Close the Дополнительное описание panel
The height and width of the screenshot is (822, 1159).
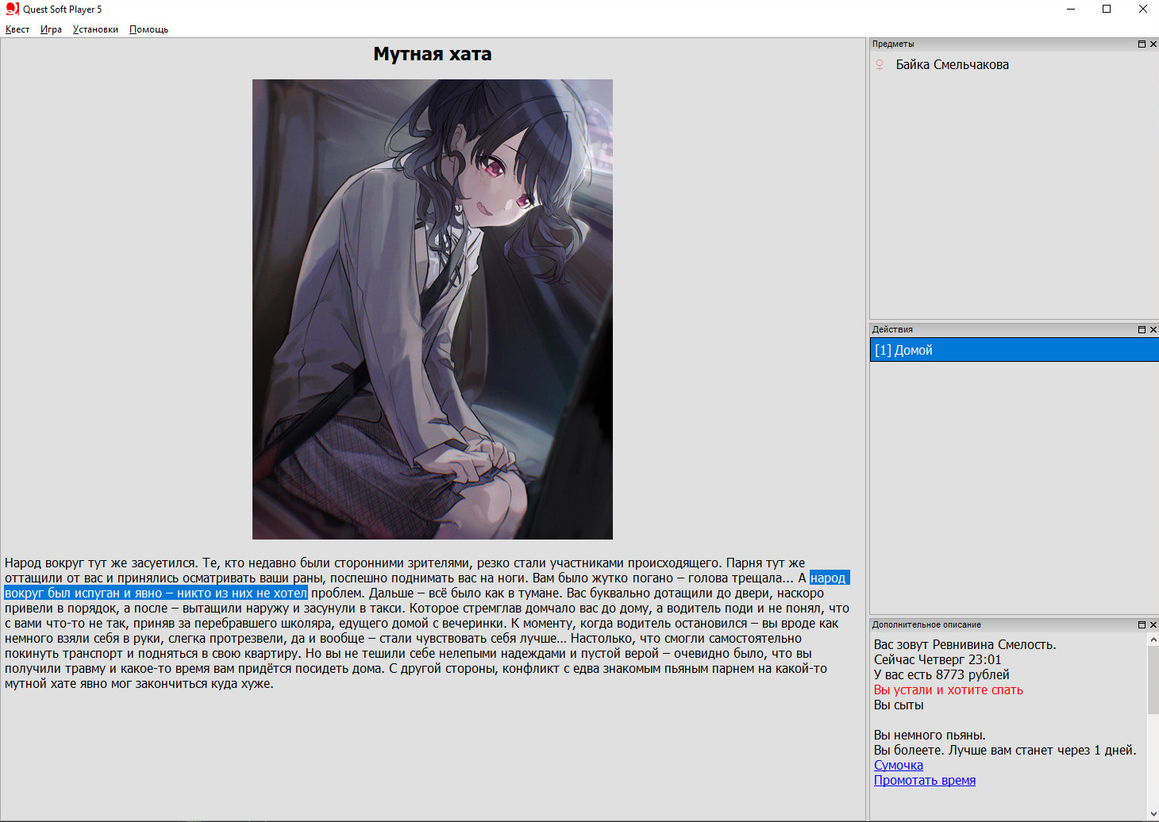pos(1153,624)
